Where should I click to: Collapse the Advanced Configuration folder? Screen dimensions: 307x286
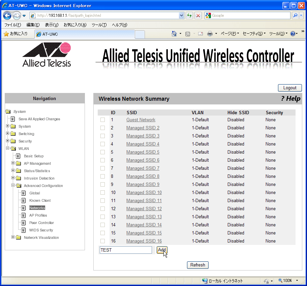tap(13, 185)
